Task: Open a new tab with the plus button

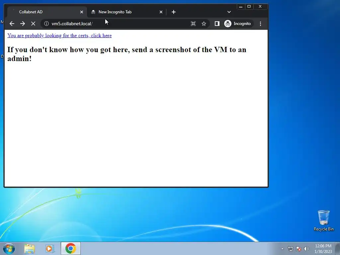Action: pos(174,12)
